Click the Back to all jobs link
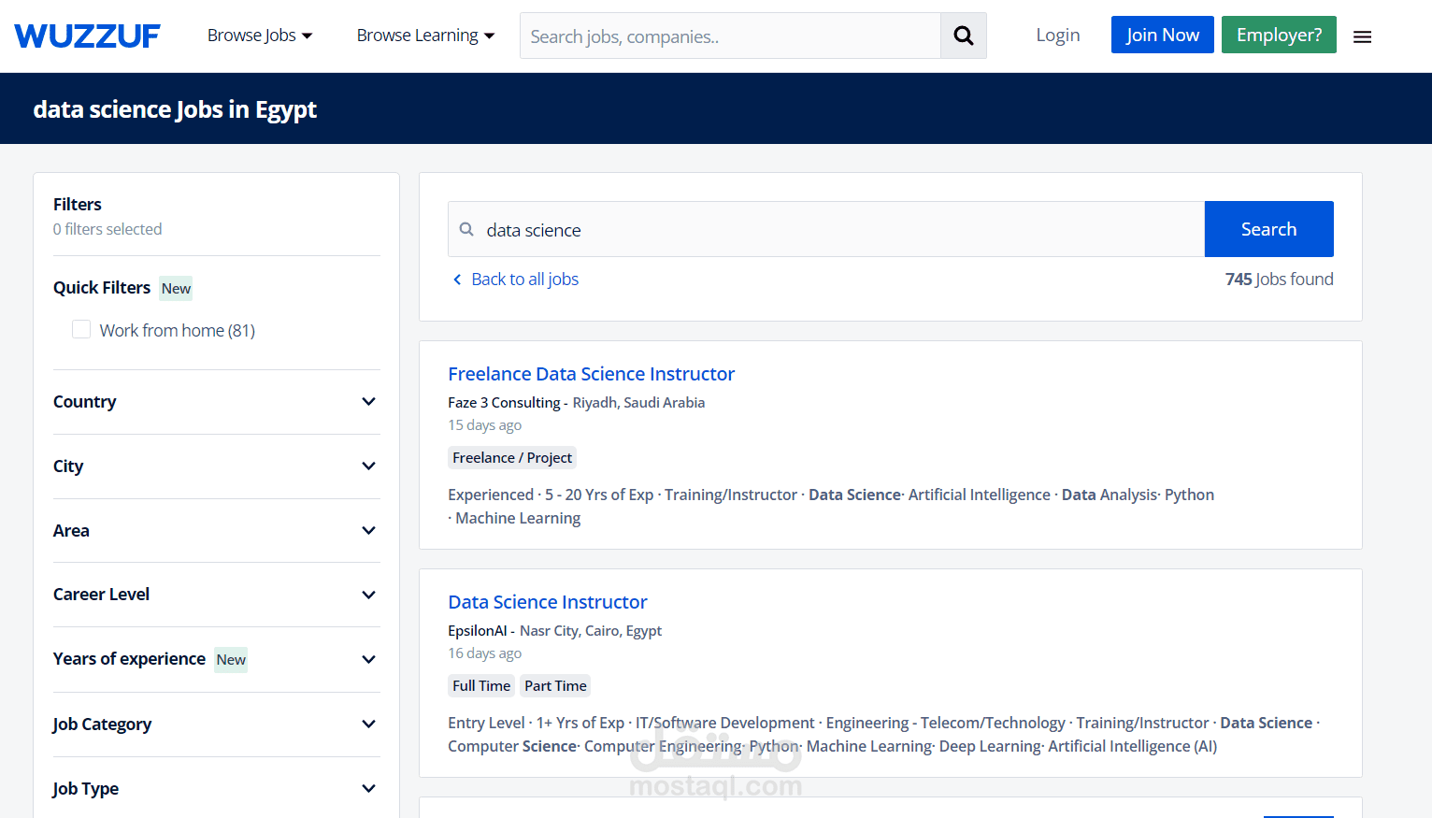 (x=523, y=280)
